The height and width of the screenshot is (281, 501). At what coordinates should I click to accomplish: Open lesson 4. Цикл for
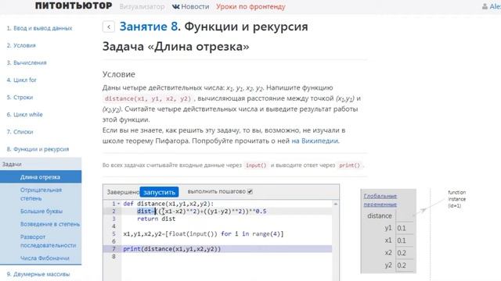tap(21, 80)
